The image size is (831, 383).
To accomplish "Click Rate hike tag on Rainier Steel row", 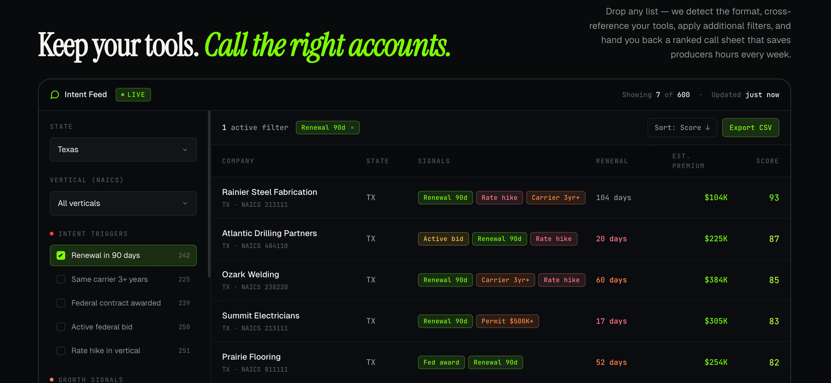I will tap(499, 198).
